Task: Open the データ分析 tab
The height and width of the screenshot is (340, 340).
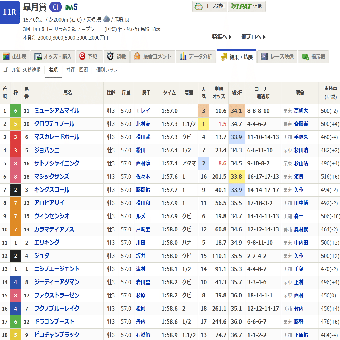Action: click(196, 56)
